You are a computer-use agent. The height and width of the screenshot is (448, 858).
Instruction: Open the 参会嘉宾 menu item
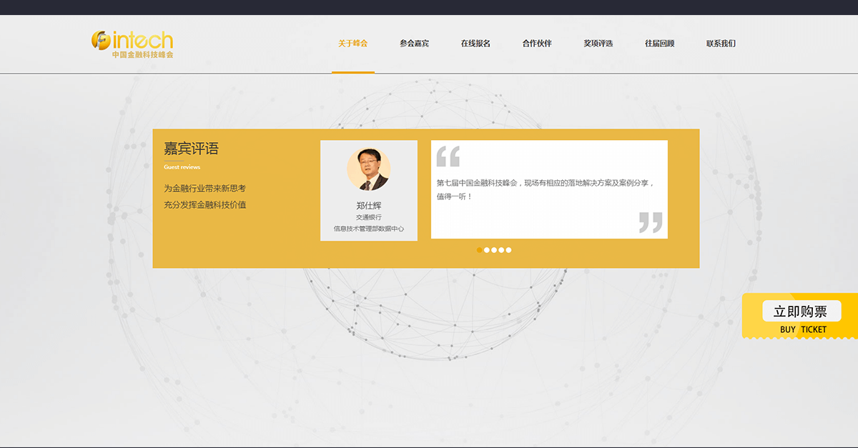coord(415,44)
